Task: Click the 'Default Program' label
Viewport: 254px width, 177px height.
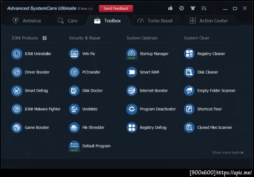Action: [97, 146]
